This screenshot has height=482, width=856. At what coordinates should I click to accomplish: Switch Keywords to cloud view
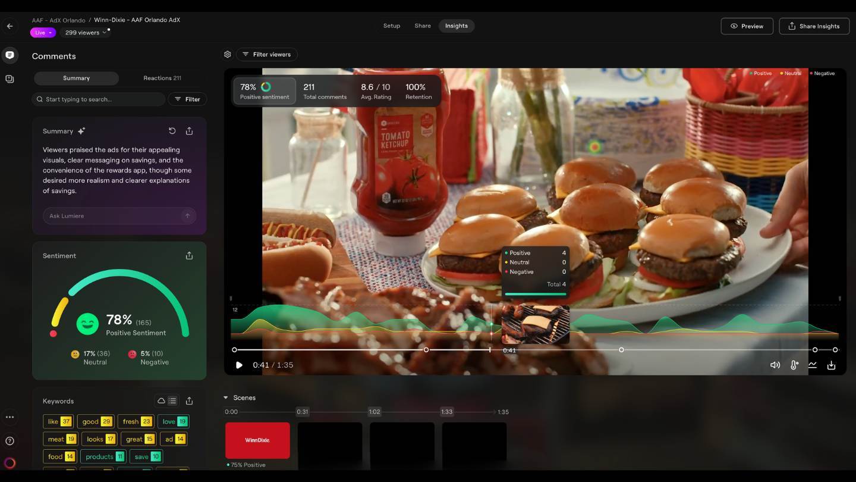tap(160, 400)
